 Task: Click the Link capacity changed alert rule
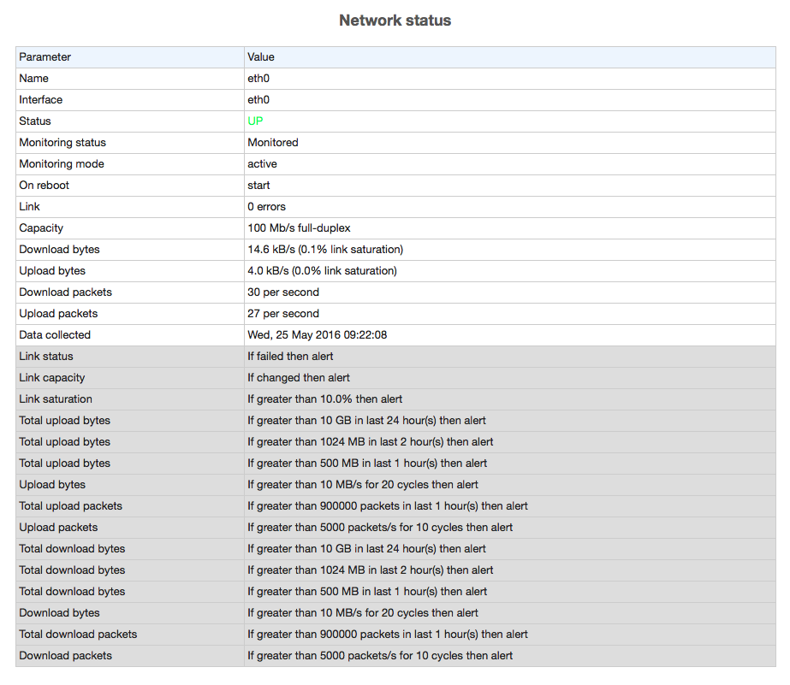tap(298, 378)
